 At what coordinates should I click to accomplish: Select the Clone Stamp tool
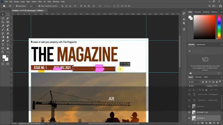click(8, 30)
